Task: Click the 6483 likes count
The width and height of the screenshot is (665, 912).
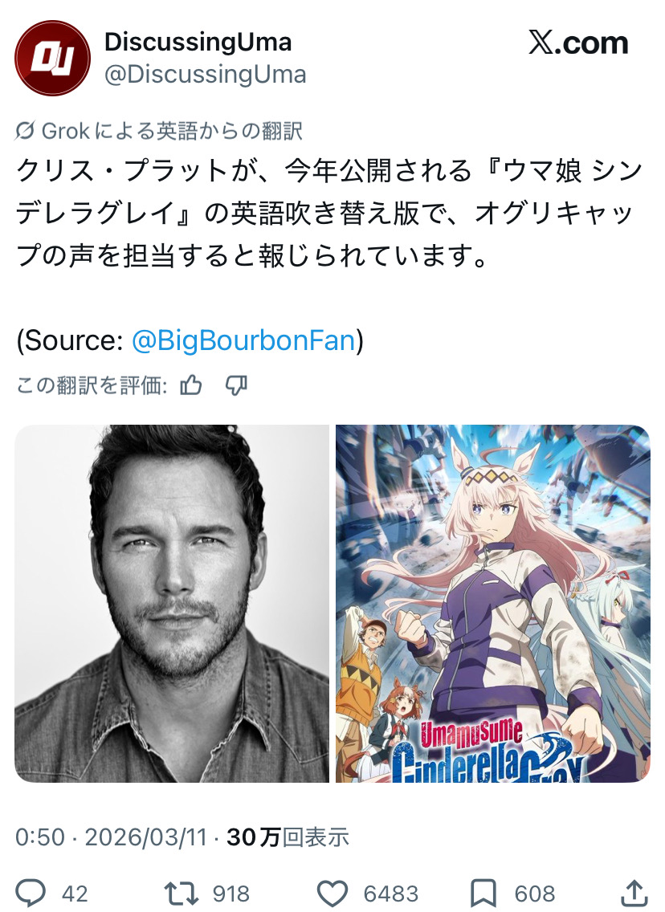Action: click(x=391, y=894)
